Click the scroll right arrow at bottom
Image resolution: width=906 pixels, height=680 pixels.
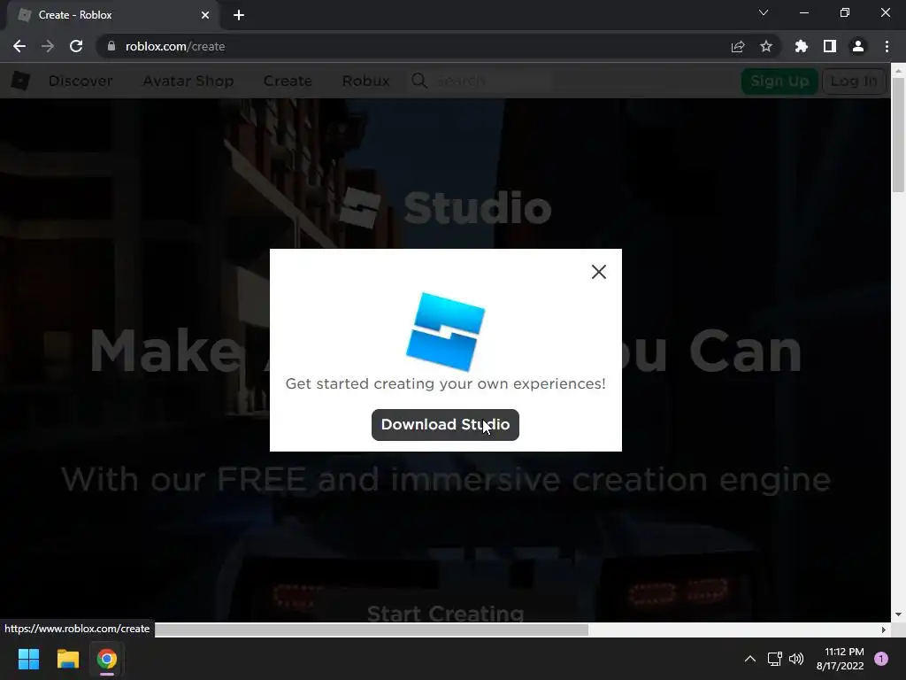(884, 630)
